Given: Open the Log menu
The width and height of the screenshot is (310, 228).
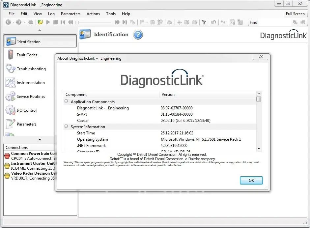Looking at the screenshot, I should point(51,14).
